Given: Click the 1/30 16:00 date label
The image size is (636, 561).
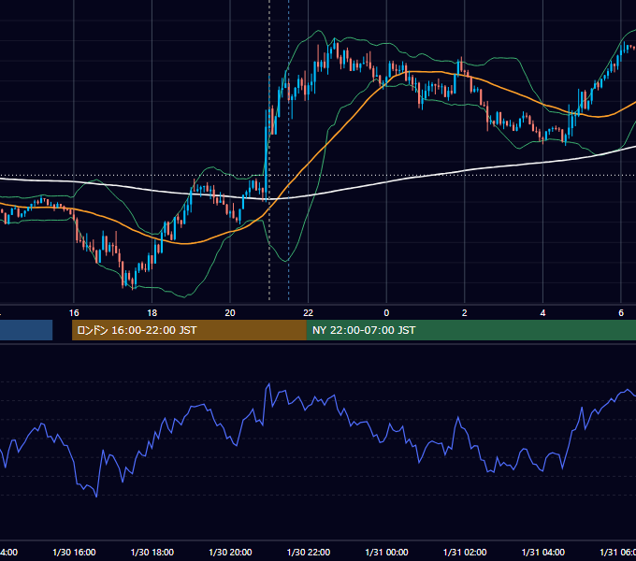Looking at the screenshot, I should (74, 552).
